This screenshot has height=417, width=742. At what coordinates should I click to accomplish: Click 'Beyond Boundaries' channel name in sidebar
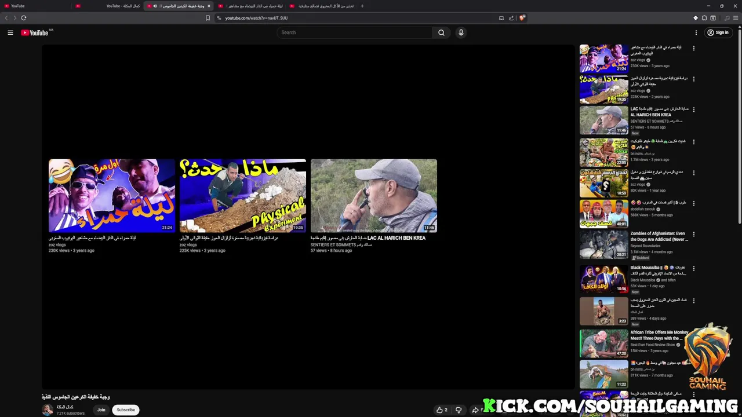[x=645, y=246]
